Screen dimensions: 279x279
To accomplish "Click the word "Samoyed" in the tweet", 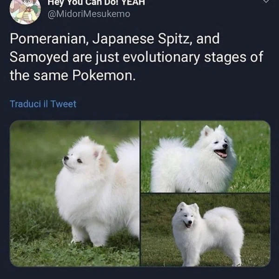I will [39, 57].
